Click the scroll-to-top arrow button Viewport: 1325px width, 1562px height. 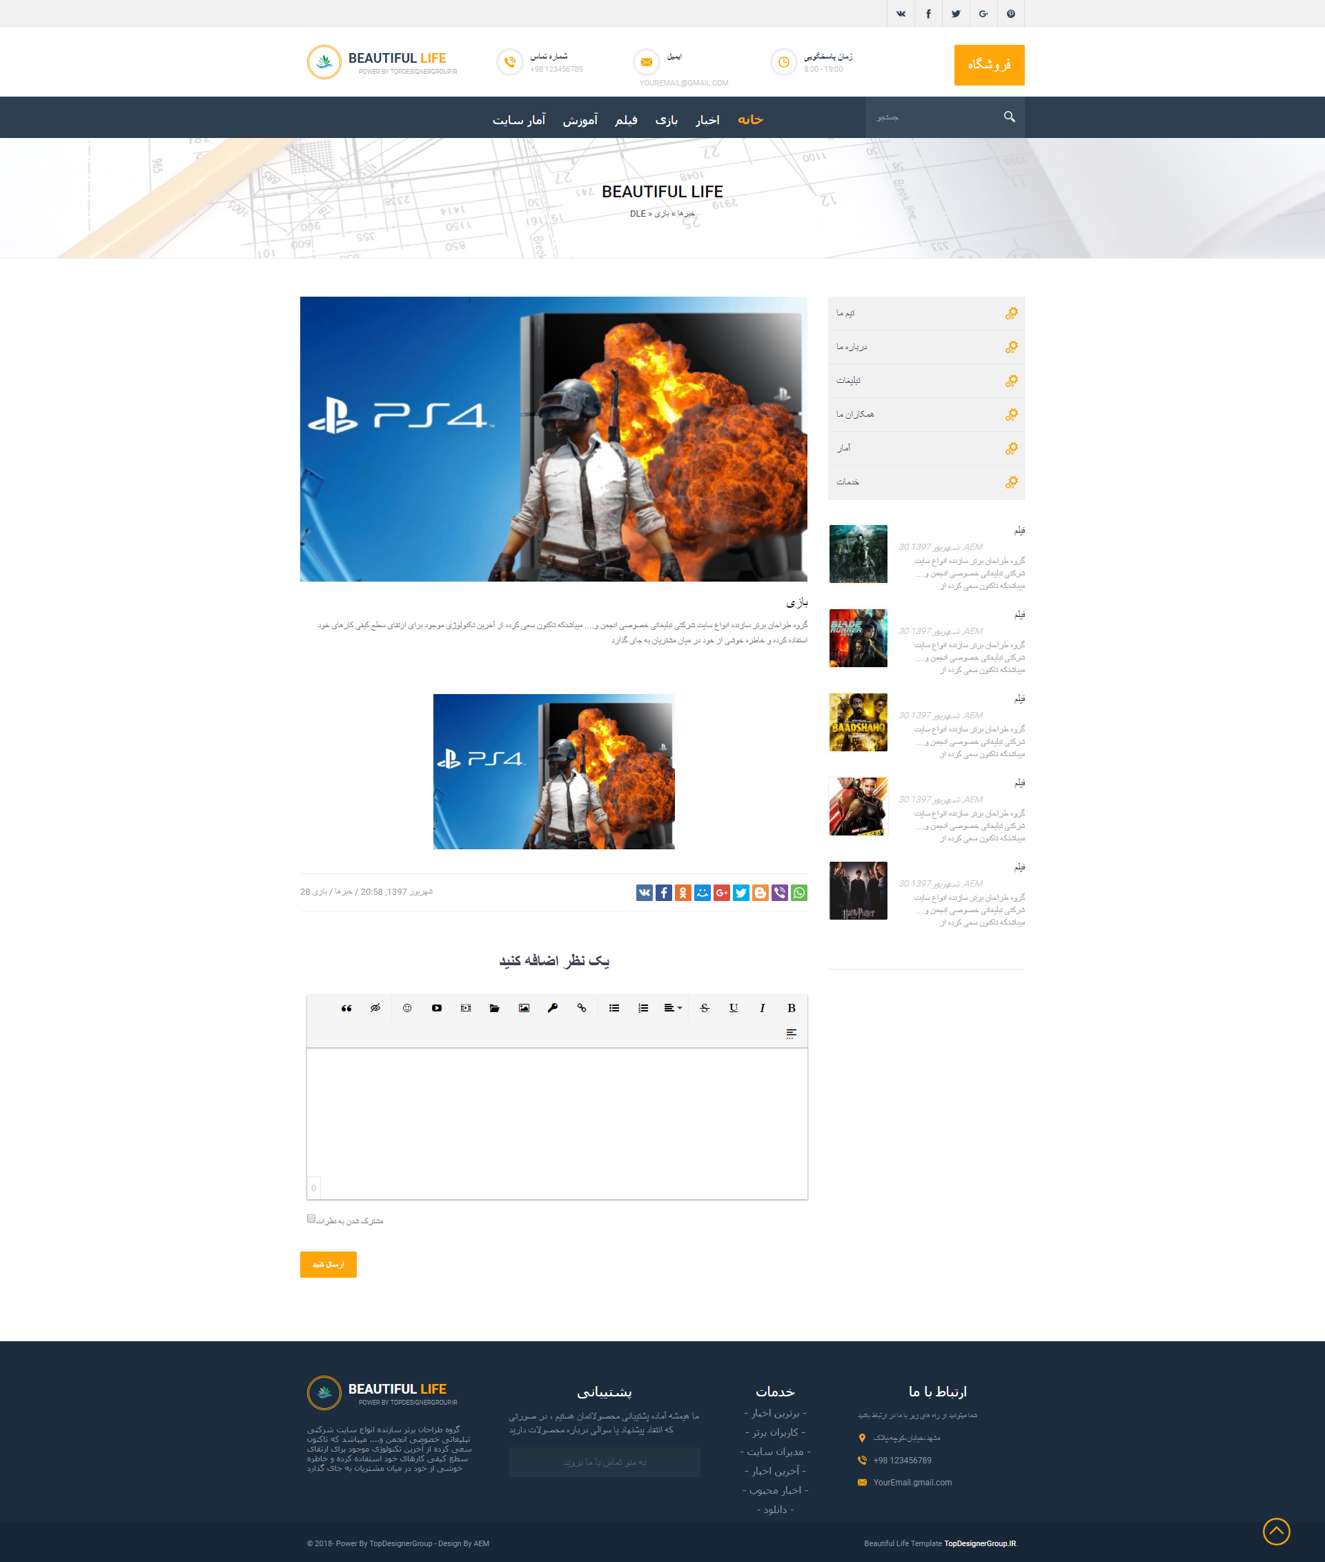pyautogui.click(x=1276, y=1531)
